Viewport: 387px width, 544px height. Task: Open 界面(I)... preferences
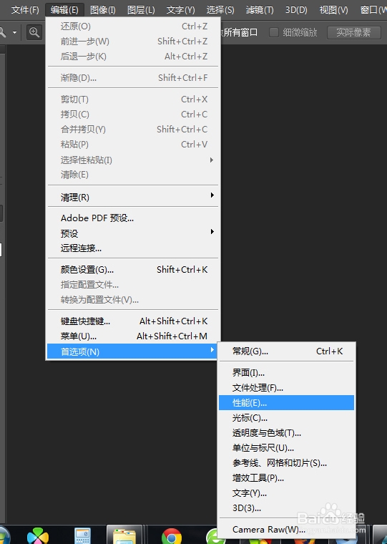pyautogui.click(x=286, y=373)
